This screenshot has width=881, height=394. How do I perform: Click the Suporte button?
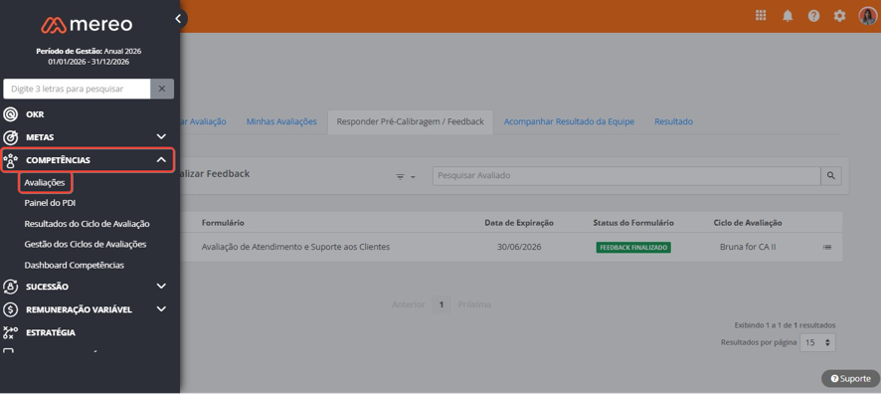(x=850, y=379)
